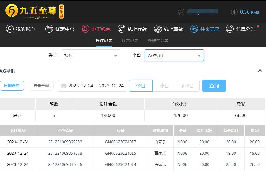
Task: Go to 线上存款 page
Action: (132, 29)
